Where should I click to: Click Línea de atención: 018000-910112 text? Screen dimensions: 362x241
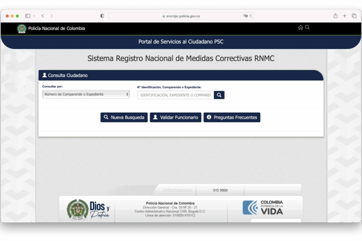pos(170,215)
